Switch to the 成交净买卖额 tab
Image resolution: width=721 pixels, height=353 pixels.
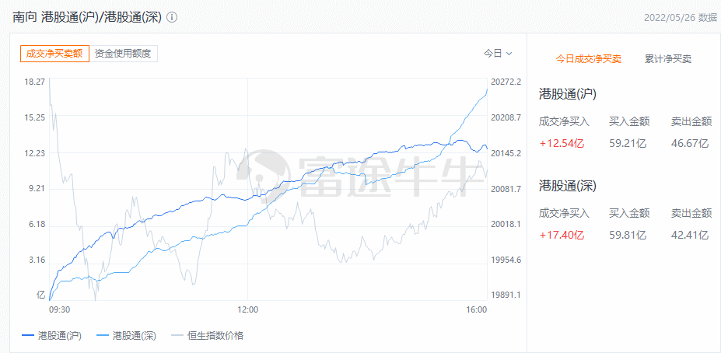pyautogui.click(x=54, y=54)
